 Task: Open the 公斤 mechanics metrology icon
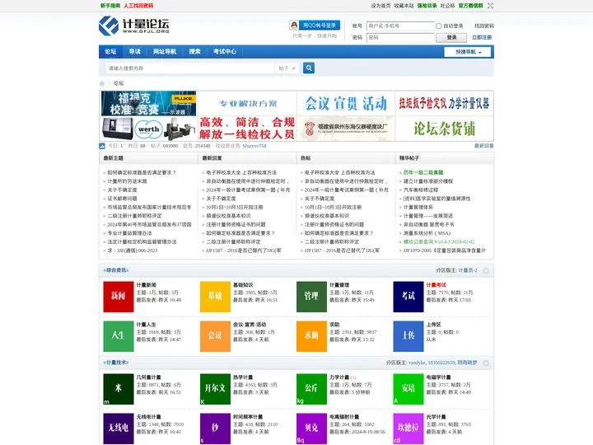tap(311, 389)
